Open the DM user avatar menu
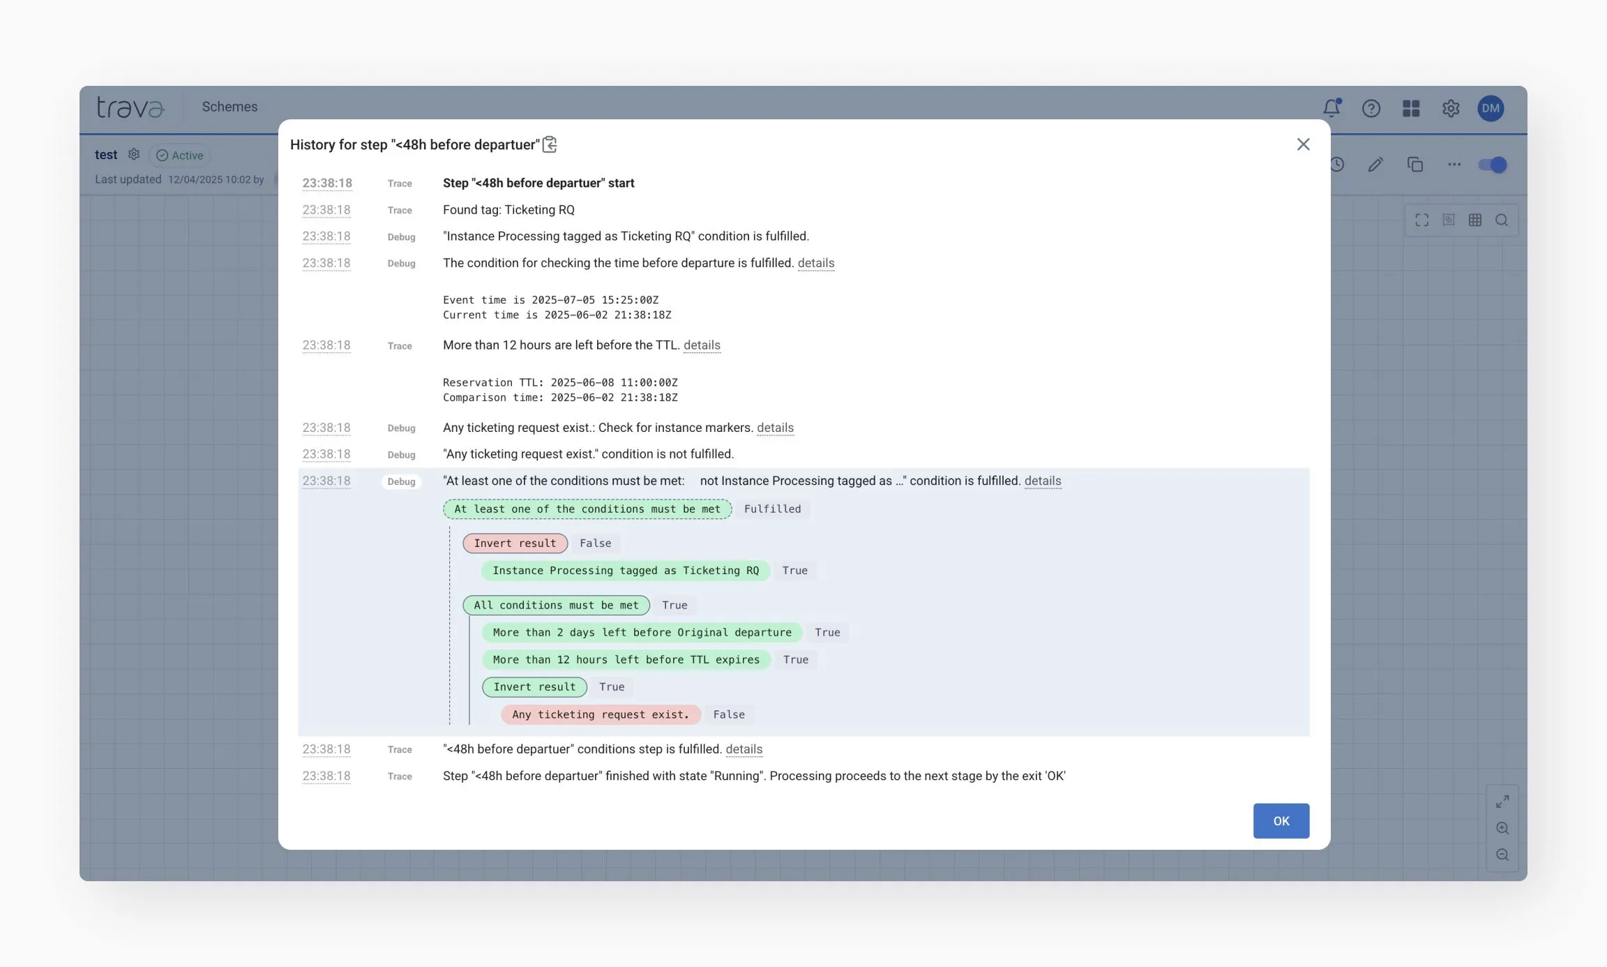 [1491, 108]
